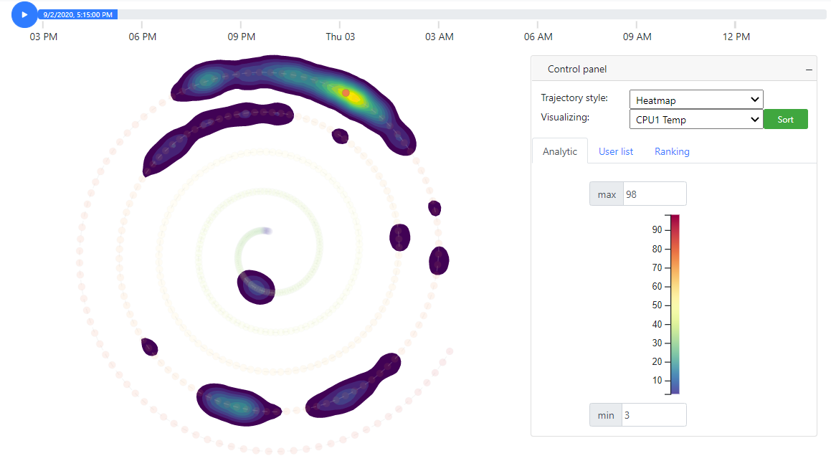
Task: Click the Thu 03 timeline label
Action: [340, 36]
